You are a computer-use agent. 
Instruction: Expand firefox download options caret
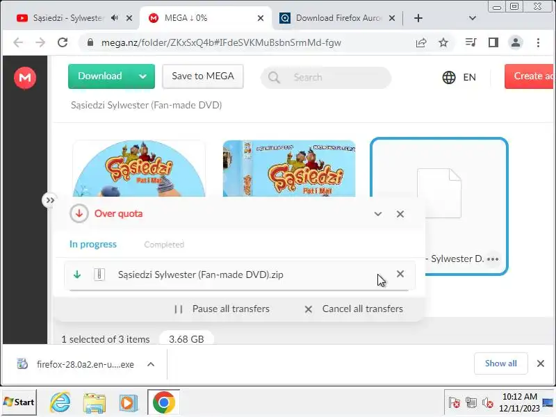(151, 364)
